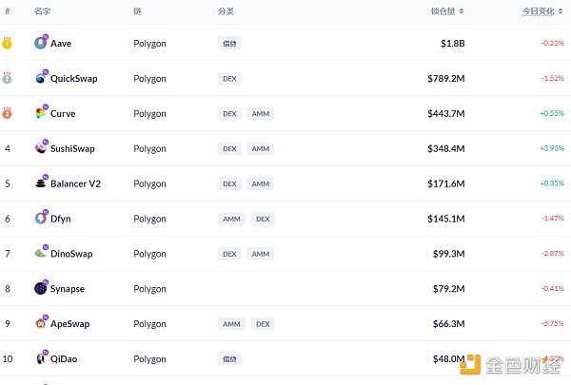Select the SushiSwap logo icon
The height and width of the screenshot is (385, 571).
[40, 148]
